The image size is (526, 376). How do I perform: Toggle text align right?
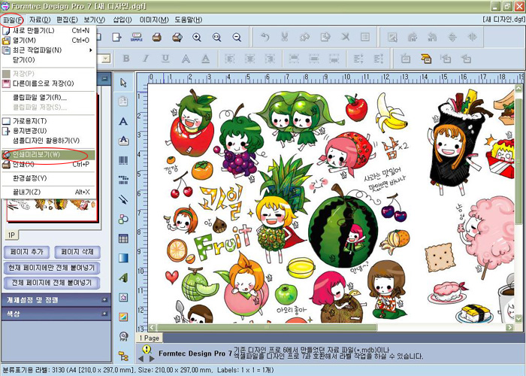(270, 59)
